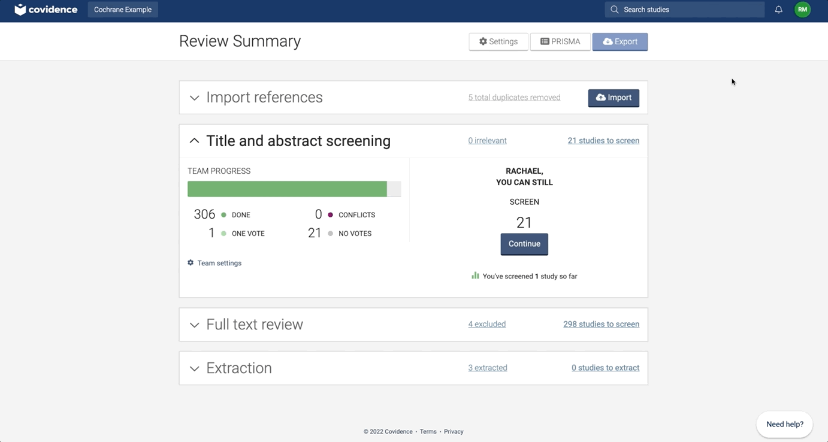The image size is (828, 442).
Task: Collapse Title and abstract screening section
Action: point(194,141)
